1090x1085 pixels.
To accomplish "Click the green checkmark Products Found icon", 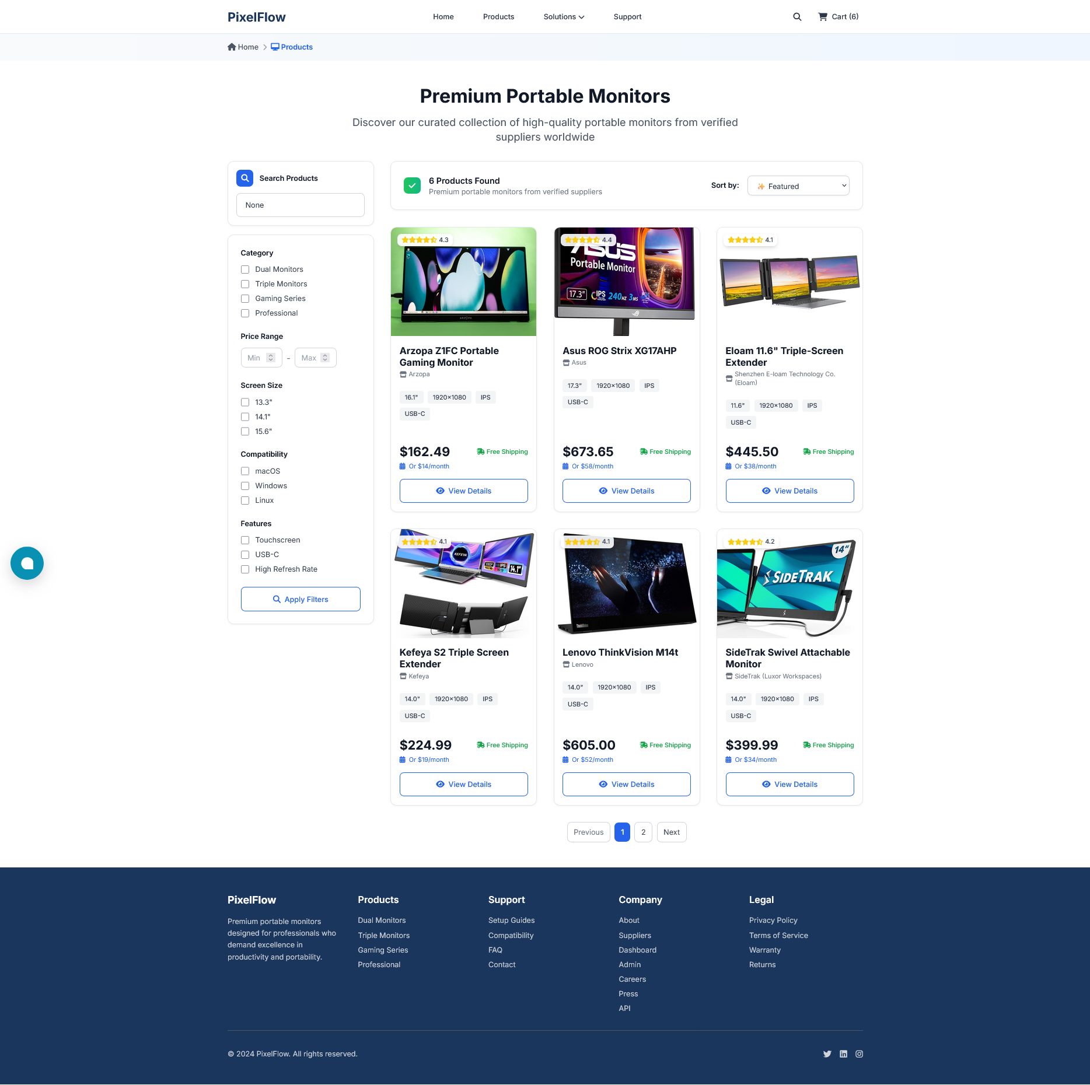I will pos(412,185).
